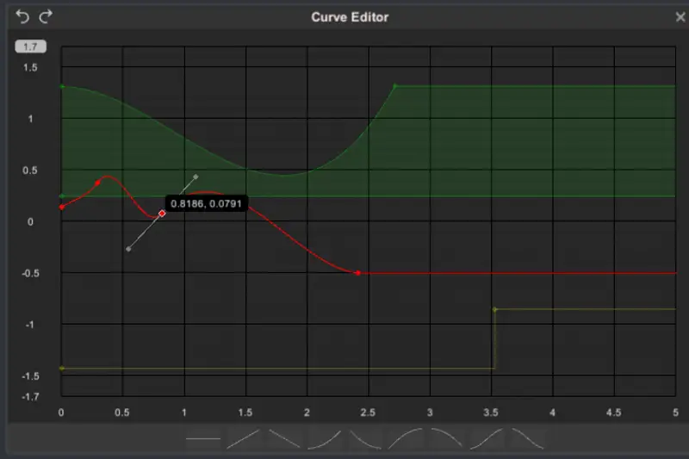Select the yellow keyframe near time 3.5

(x=494, y=310)
